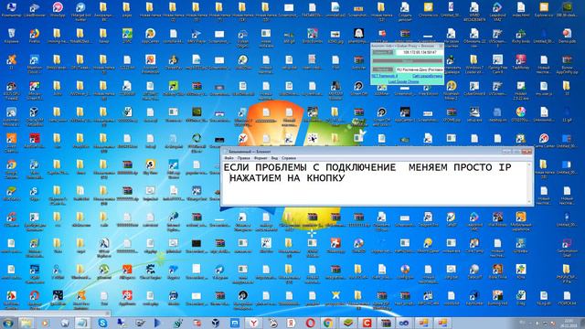Open the Компьютер desktop icon

[x=11, y=10]
